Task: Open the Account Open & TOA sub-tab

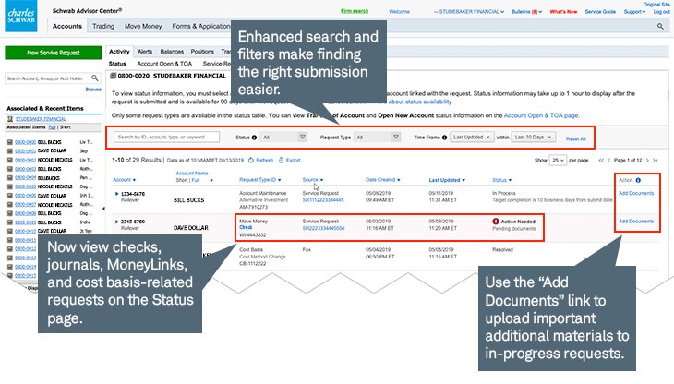Action: 164,64
